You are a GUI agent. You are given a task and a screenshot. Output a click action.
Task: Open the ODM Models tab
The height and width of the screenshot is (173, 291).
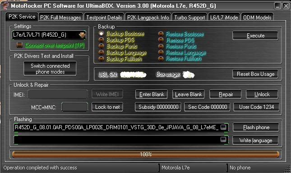pos(257,18)
